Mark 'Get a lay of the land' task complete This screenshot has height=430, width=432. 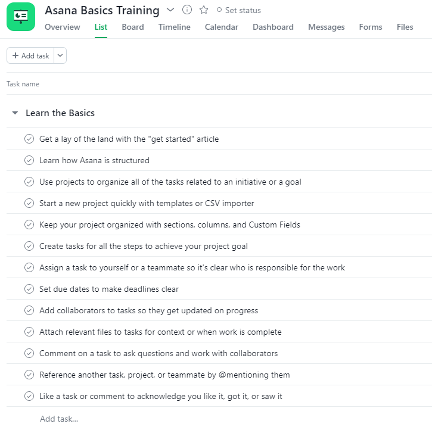pyautogui.click(x=29, y=139)
